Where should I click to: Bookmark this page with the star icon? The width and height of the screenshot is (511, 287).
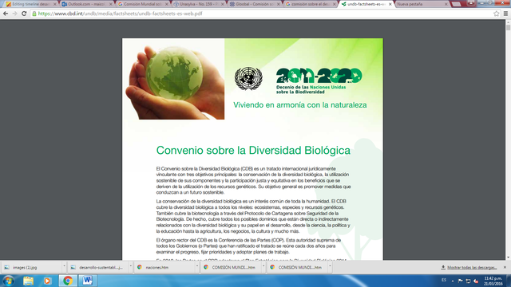(x=496, y=14)
